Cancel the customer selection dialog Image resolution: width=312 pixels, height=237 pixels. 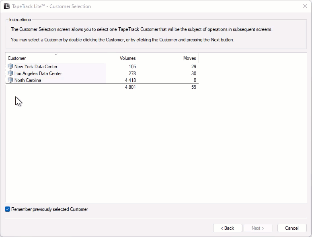(292, 228)
